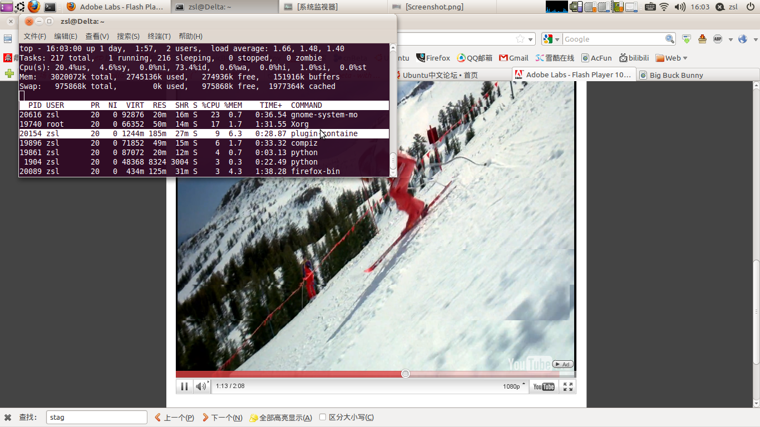Click the Xorg process row in top
Image resolution: width=760 pixels, height=427 pixels.
click(204, 124)
